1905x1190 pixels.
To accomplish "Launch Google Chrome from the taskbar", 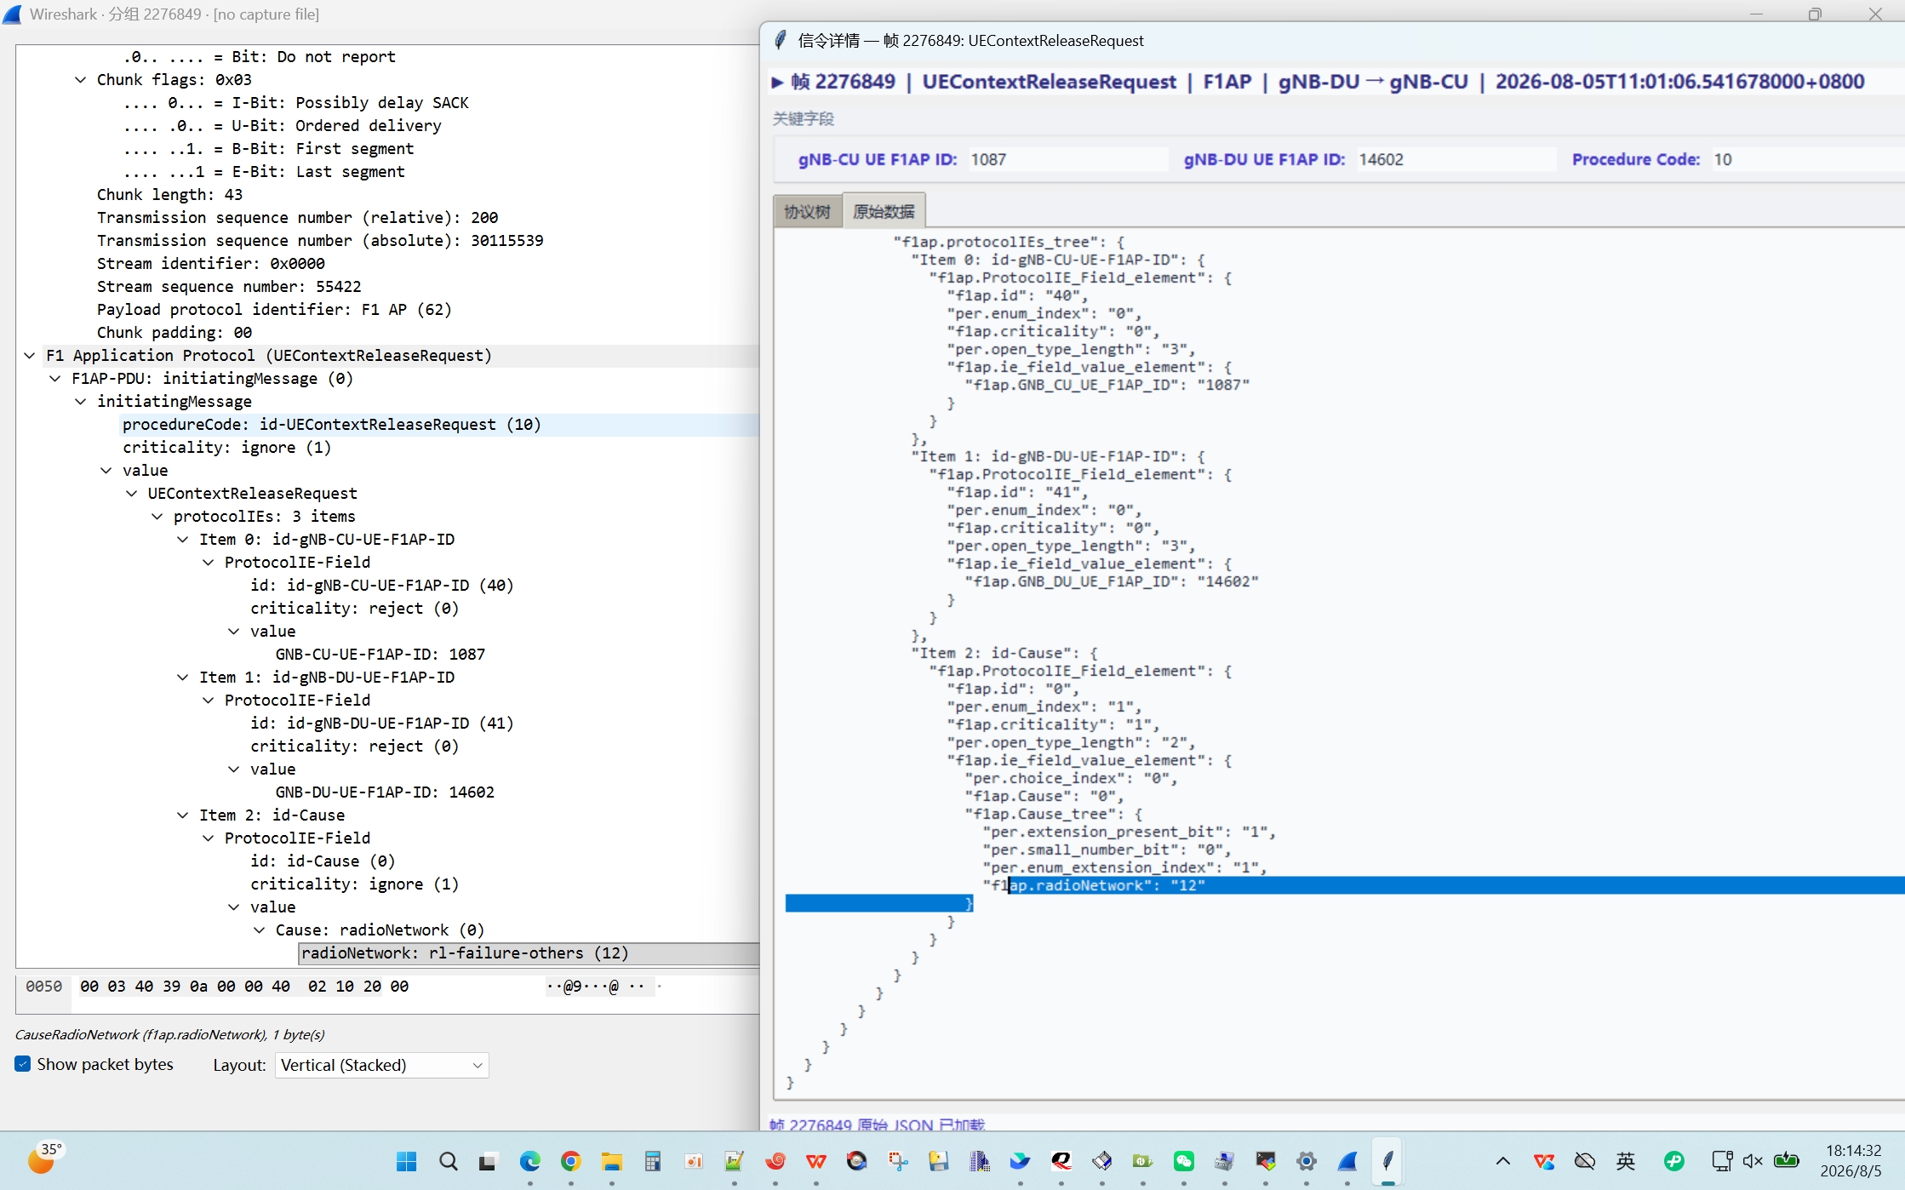I will [x=571, y=1161].
